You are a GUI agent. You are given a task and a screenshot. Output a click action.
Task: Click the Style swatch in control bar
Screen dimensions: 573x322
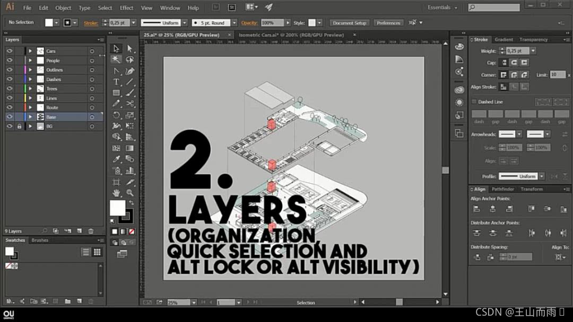point(312,23)
